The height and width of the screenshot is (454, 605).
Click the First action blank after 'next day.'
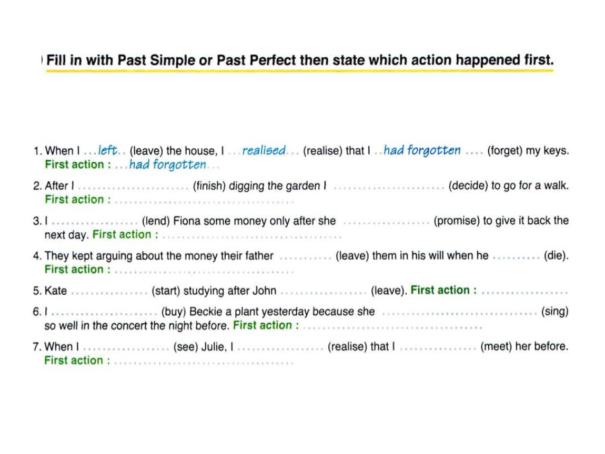(x=251, y=236)
